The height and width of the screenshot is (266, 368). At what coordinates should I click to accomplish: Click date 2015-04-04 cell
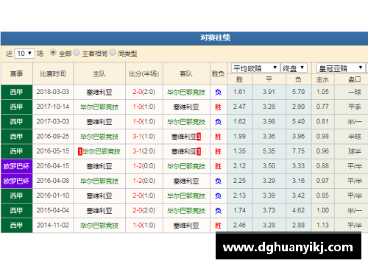(53, 210)
